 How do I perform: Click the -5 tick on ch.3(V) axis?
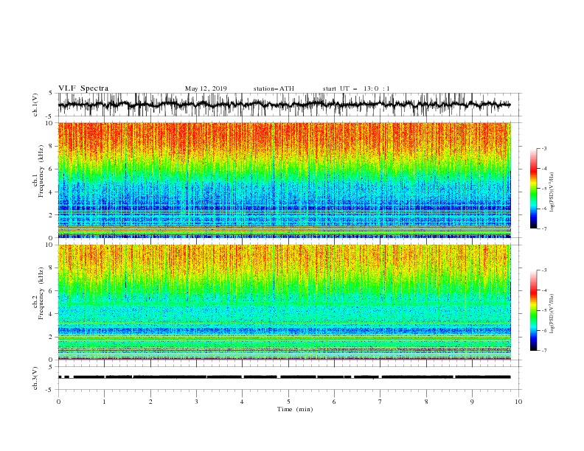click(50, 390)
